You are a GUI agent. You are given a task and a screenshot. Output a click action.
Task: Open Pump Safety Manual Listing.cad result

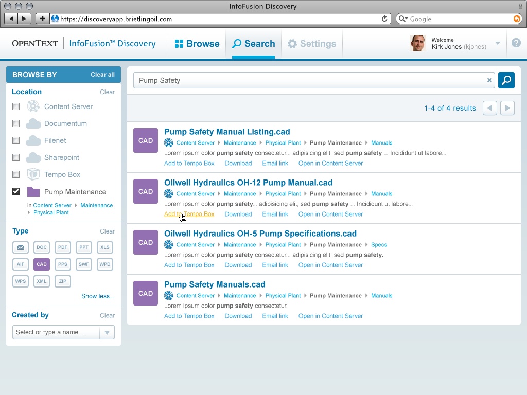click(227, 132)
